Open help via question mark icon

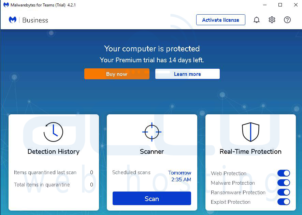[x=287, y=20]
